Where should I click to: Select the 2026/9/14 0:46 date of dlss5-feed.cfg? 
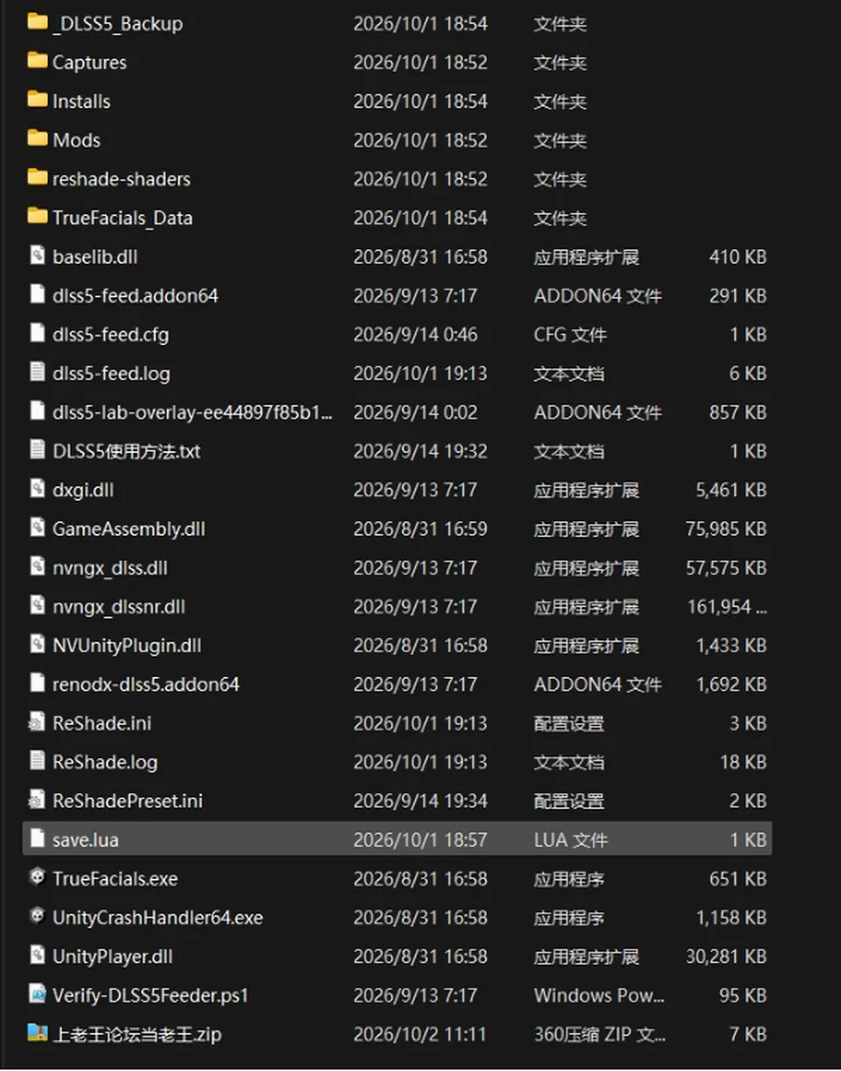[415, 334]
